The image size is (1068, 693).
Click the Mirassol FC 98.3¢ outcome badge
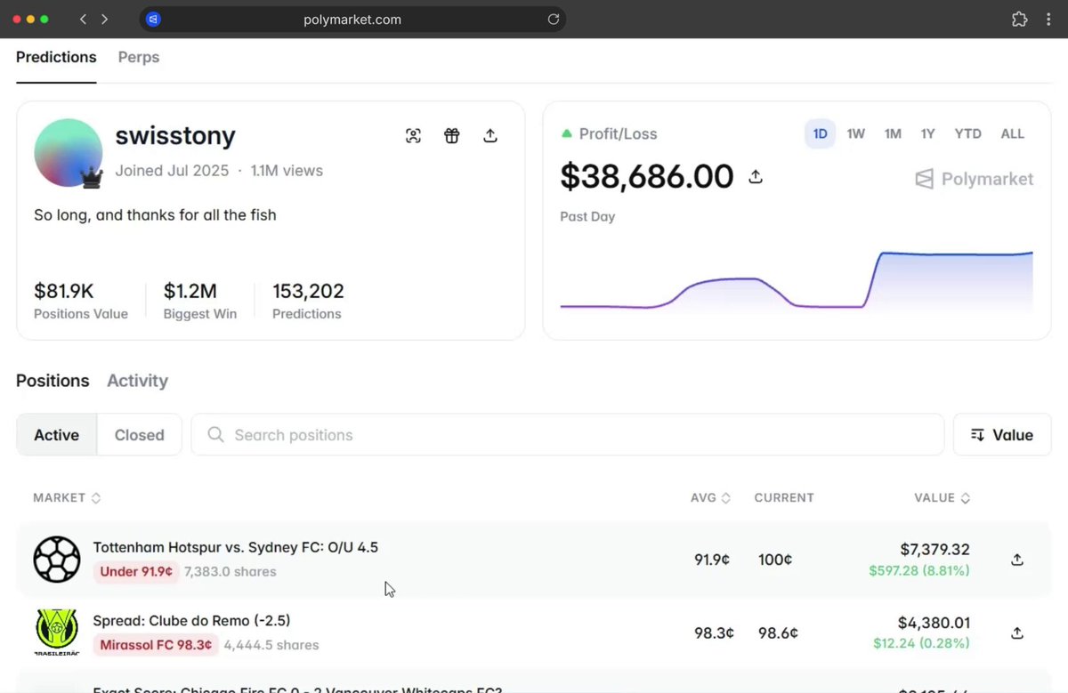[156, 645]
